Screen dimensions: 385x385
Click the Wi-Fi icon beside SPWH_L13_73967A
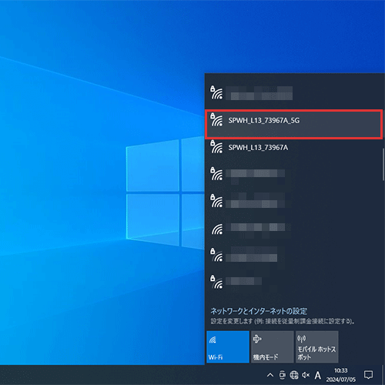click(x=216, y=147)
